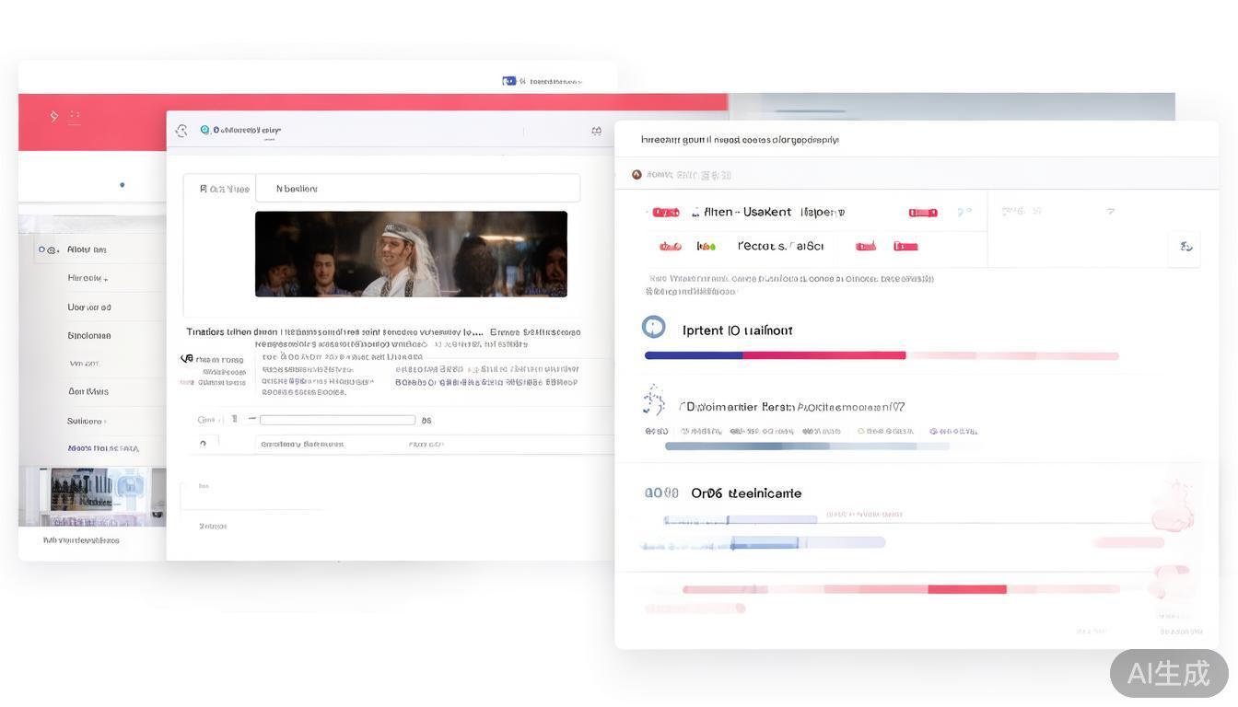Click the wedding photo thumbnail in the middle window

click(x=411, y=254)
